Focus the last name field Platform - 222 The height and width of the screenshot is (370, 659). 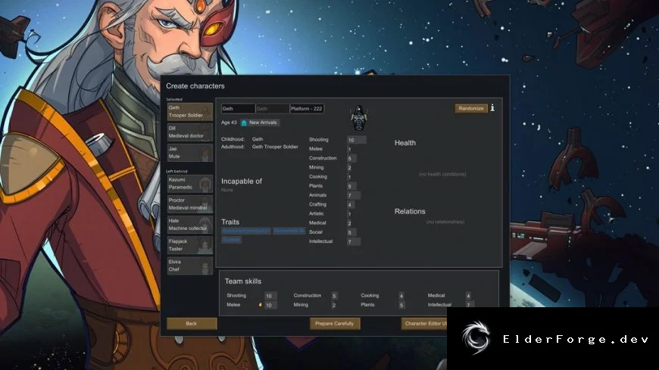point(307,109)
